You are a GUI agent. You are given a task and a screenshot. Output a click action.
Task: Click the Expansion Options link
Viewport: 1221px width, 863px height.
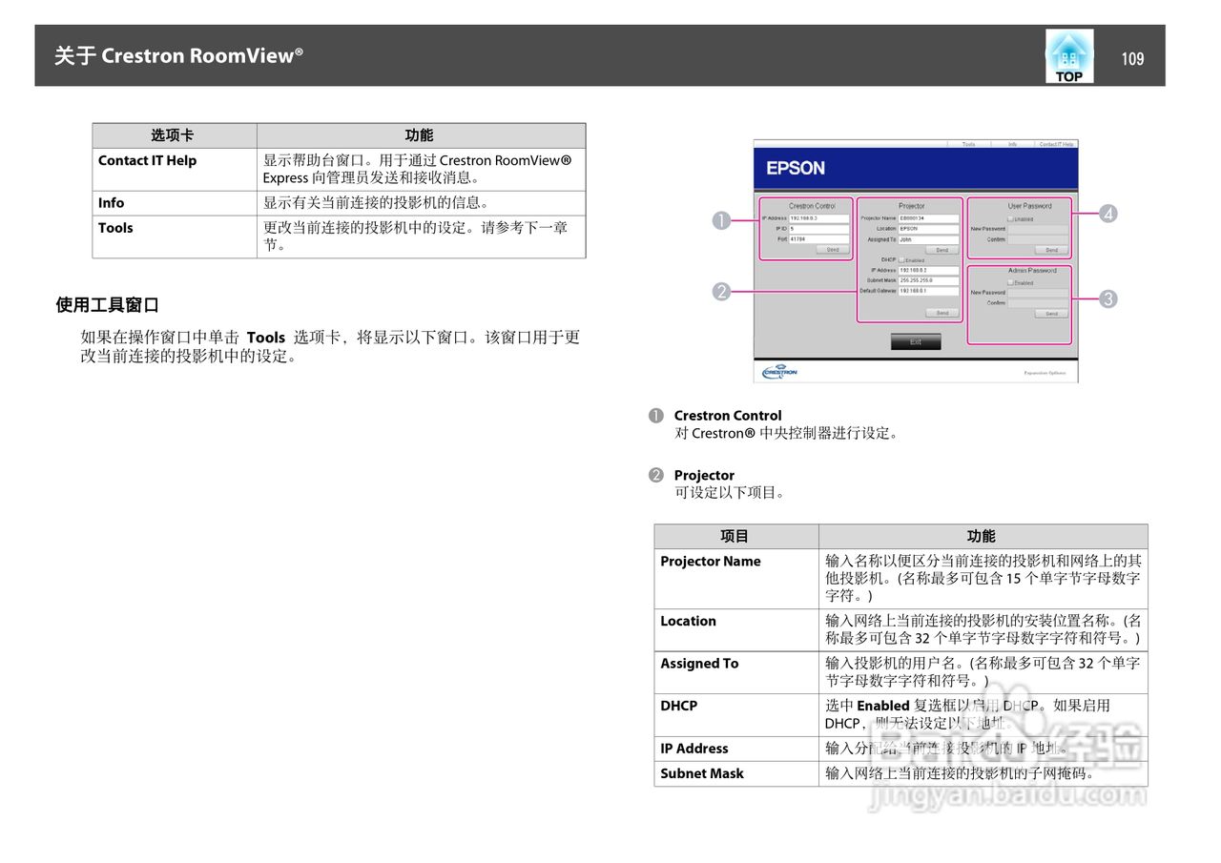1045,373
